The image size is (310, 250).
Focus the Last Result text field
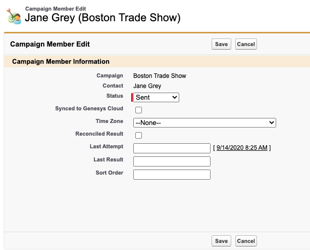tap(172, 161)
